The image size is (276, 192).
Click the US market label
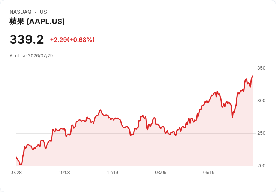pyautogui.click(x=43, y=12)
